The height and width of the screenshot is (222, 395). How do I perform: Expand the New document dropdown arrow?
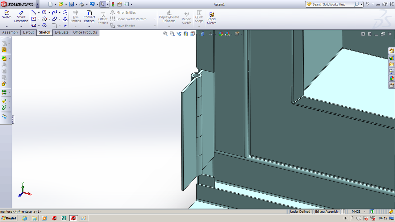56,4
